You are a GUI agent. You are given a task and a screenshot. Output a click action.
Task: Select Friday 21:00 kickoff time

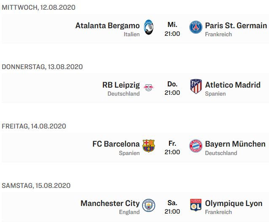click(x=172, y=148)
